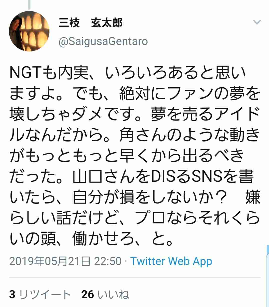The image size is (269, 307).
Task: Click the いいね label text
Action: point(113,294)
